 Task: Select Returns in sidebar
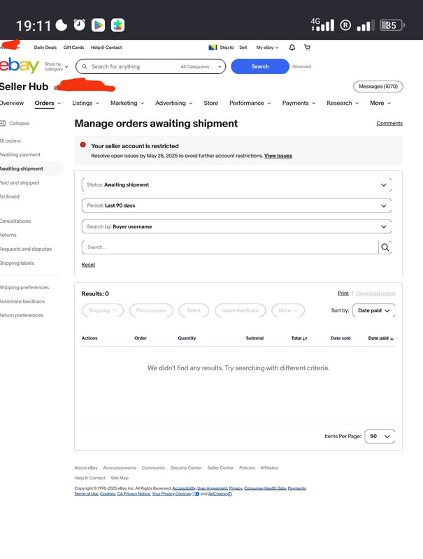8,235
